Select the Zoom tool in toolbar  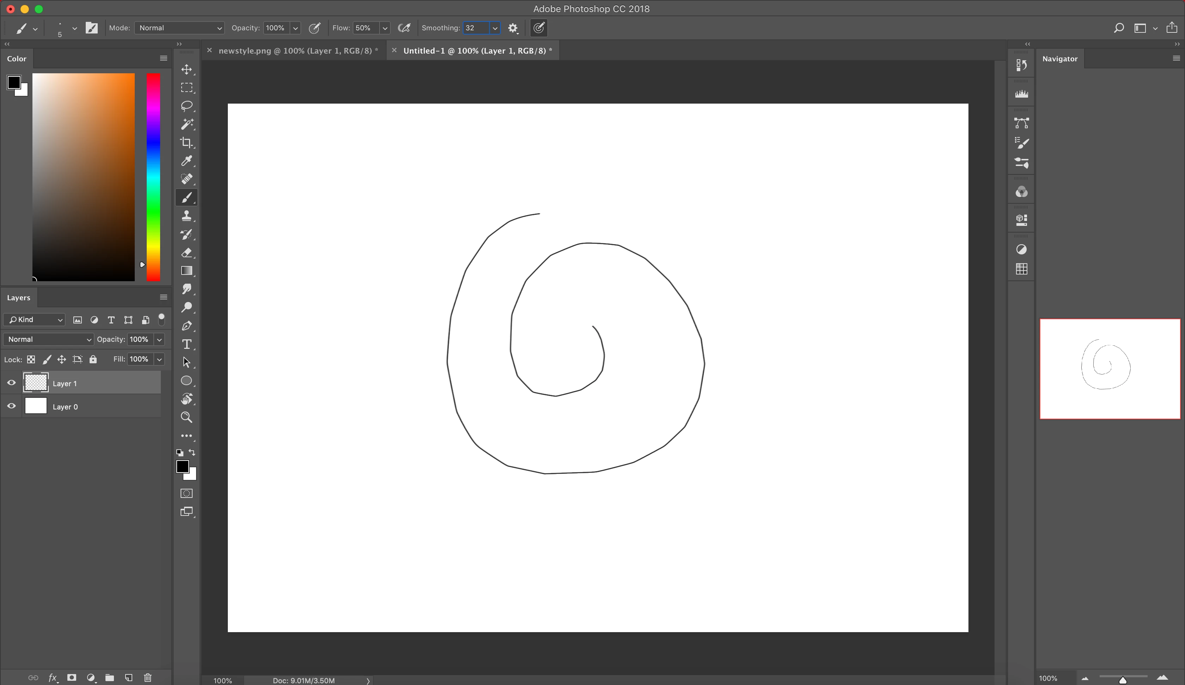coord(187,417)
